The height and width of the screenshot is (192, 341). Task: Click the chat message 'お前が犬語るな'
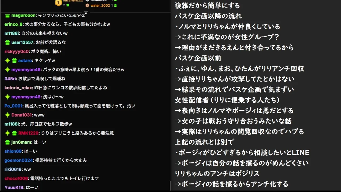point(51,42)
